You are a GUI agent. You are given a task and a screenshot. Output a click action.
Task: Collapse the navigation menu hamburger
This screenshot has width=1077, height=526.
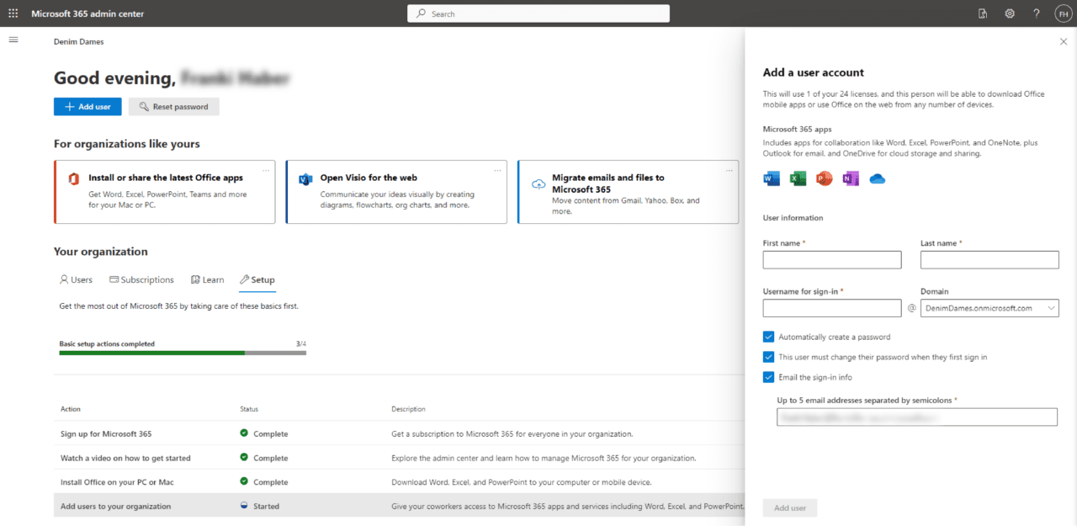click(x=13, y=39)
